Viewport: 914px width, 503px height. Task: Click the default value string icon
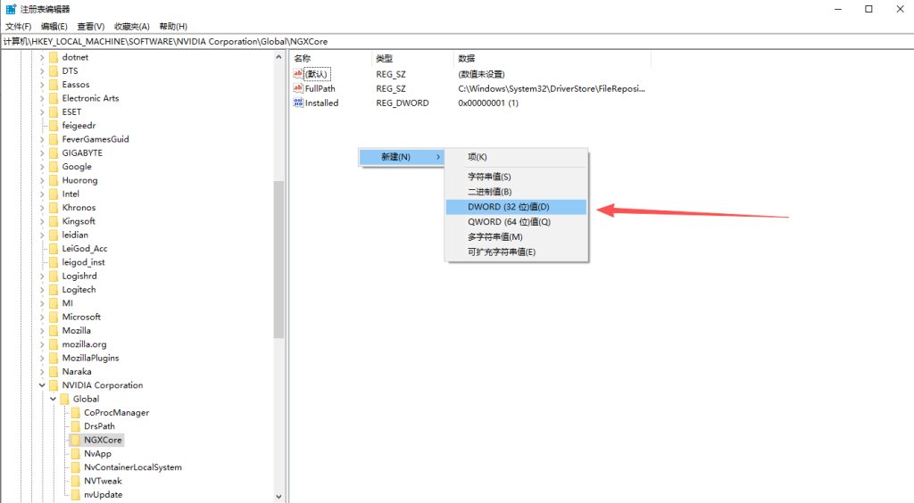(298, 74)
